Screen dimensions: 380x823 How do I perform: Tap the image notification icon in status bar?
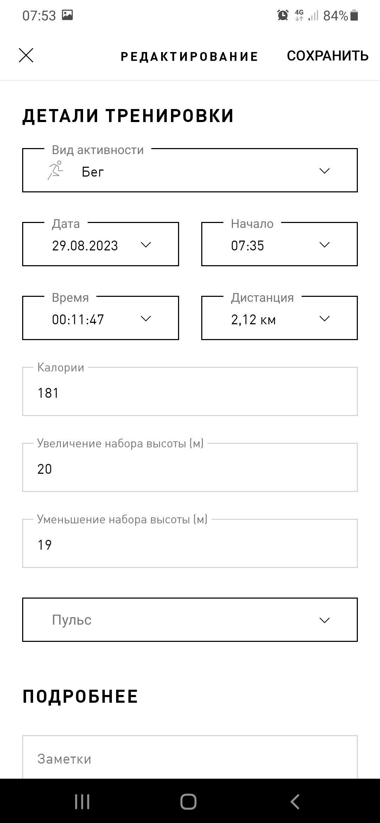[67, 15]
